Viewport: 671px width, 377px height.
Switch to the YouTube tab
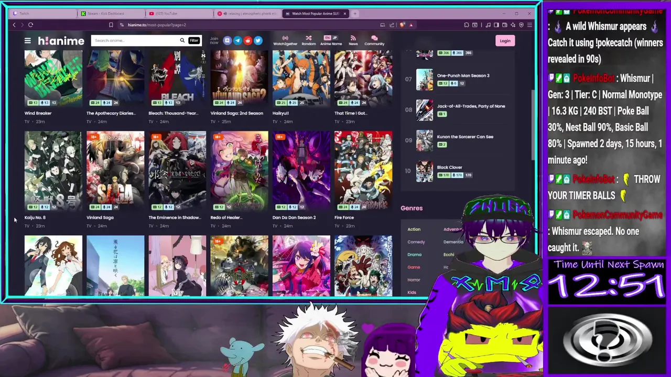click(x=178, y=14)
